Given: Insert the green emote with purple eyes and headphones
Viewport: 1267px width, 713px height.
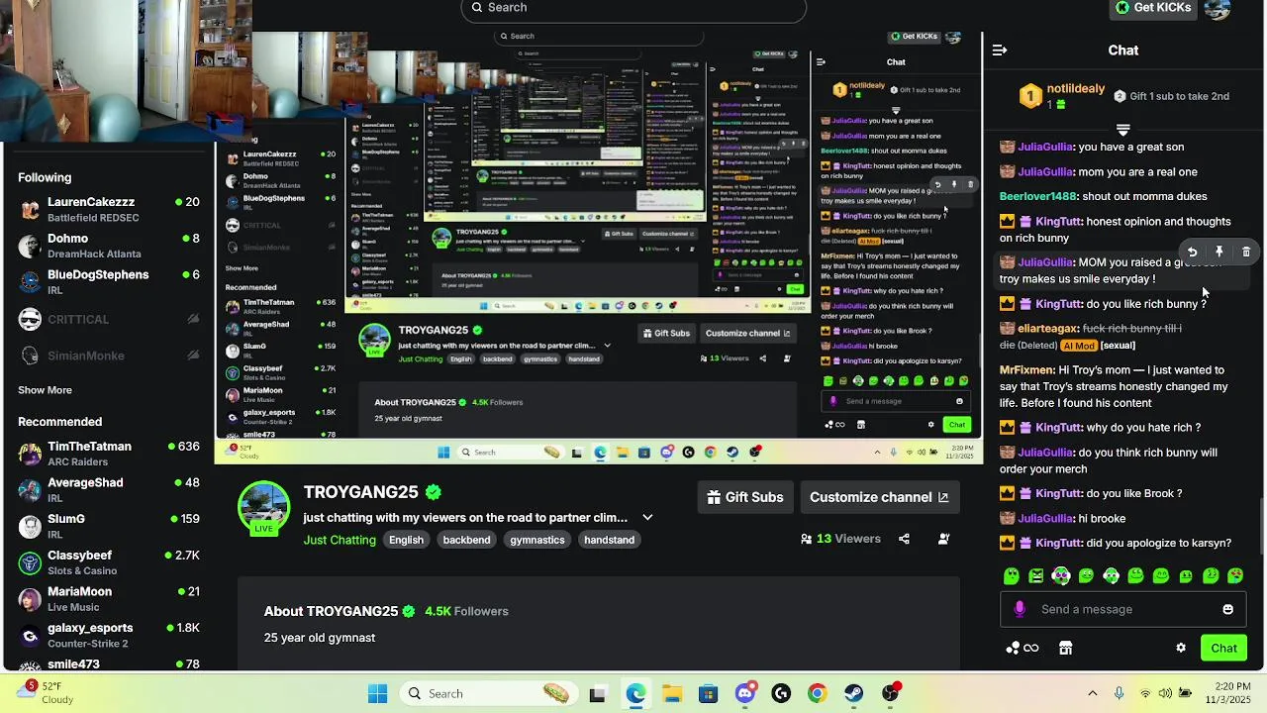Looking at the screenshot, I should (x=1061, y=575).
